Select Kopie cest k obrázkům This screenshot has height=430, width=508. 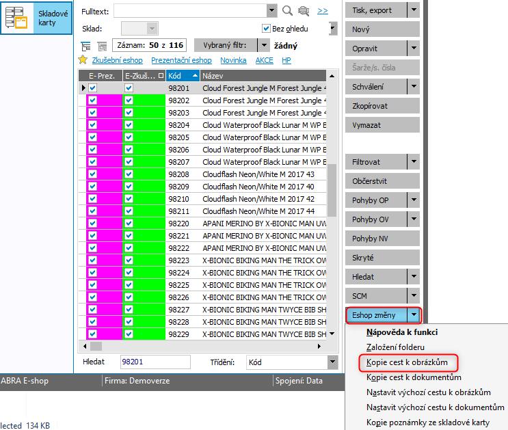click(x=407, y=362)
